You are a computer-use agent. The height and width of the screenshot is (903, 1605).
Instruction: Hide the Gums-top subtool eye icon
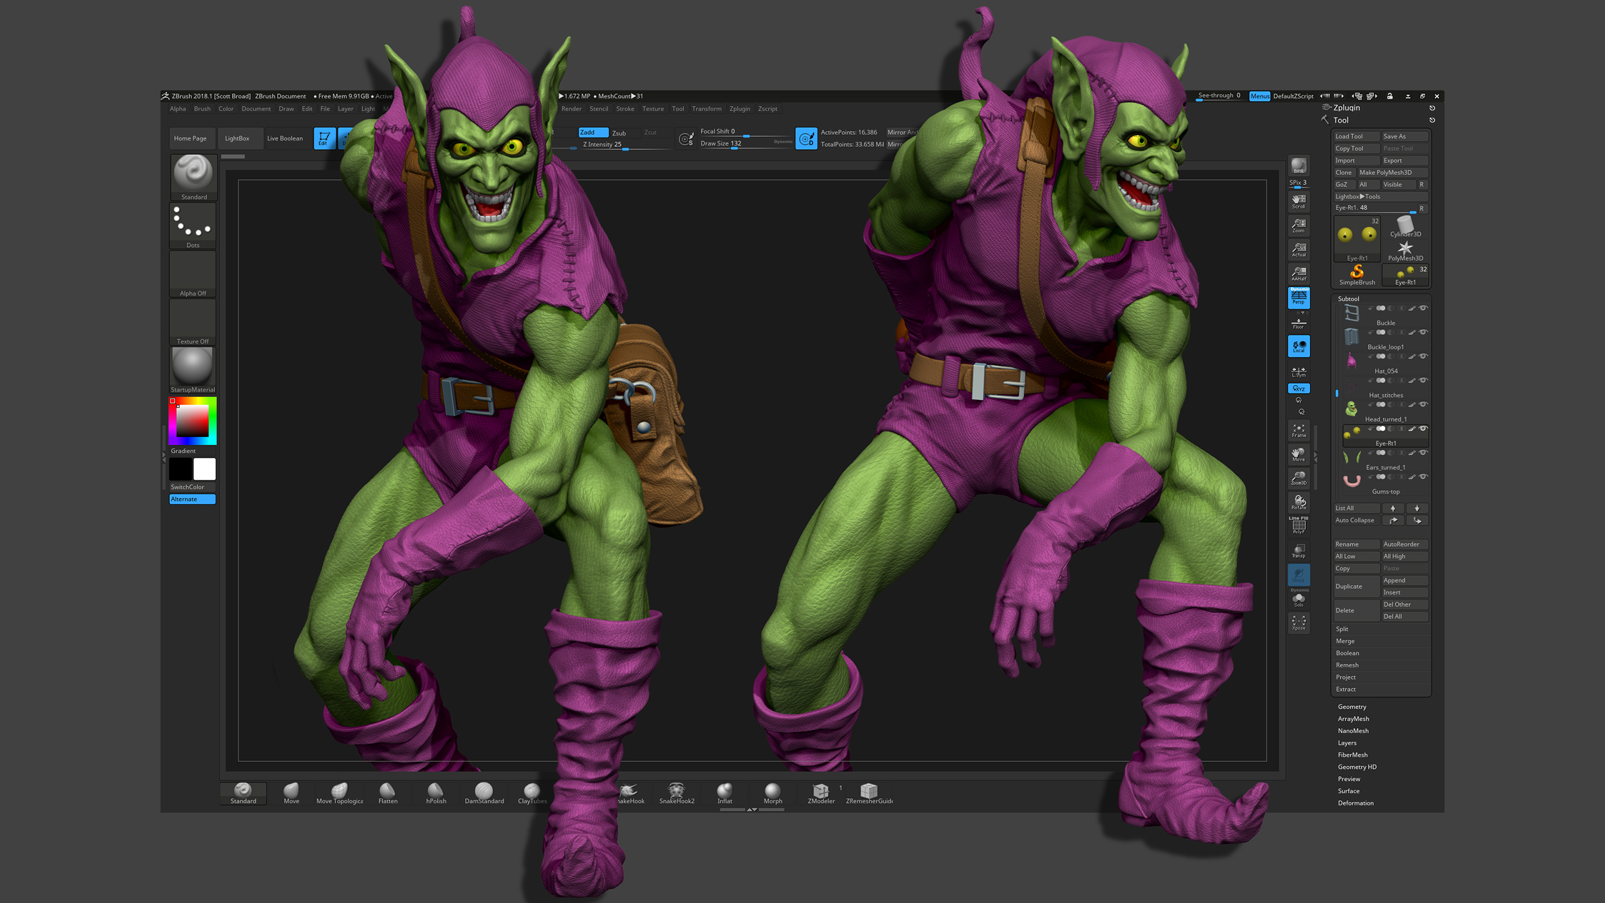point(1423,477)
